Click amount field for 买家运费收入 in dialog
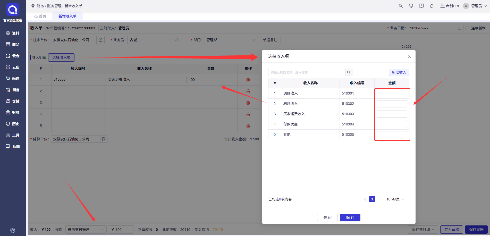Screen dimensions: 490x236 pos(392,114)
